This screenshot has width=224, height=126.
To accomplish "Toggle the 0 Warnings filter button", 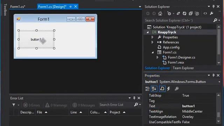I will 56,105.
